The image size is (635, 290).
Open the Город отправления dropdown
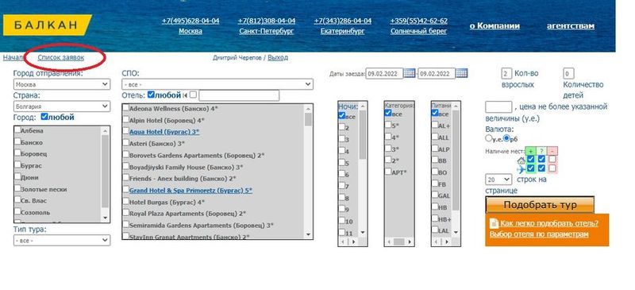click(x=62, y=84)
